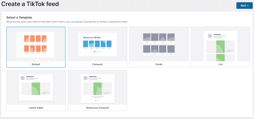Screen dimensions: 254x119
Task: Choose the Latest Video template preview
Action: click(x=36, y=87)
